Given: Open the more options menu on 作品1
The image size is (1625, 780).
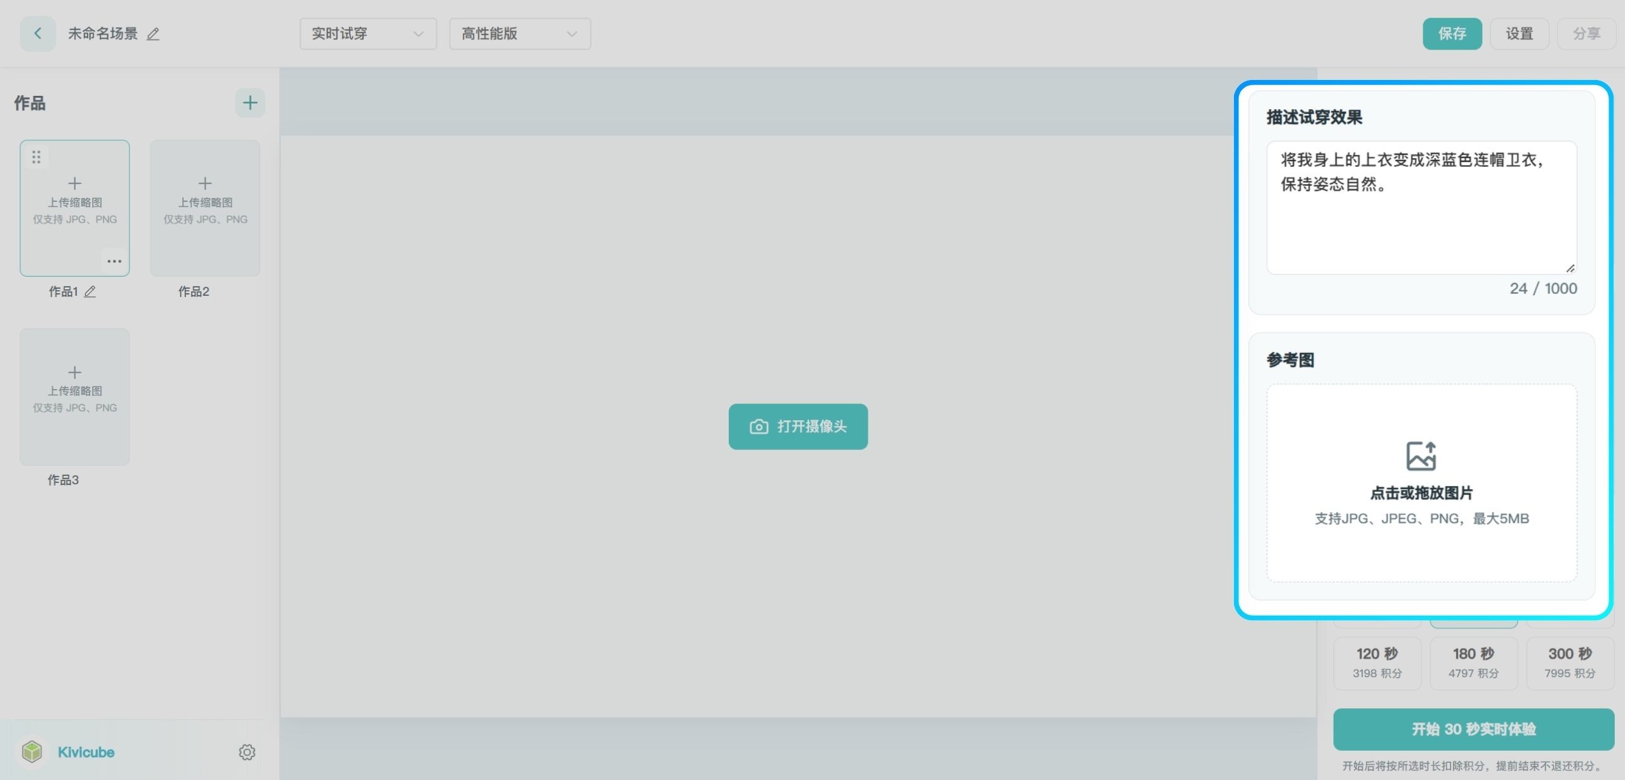Looking at the screenshot, I should tap(114, 261).
